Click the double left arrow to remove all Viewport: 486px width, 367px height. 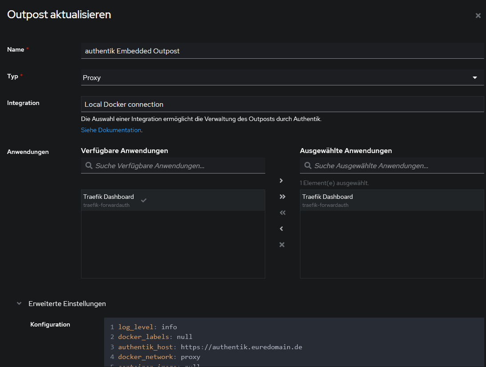(282, 213)
